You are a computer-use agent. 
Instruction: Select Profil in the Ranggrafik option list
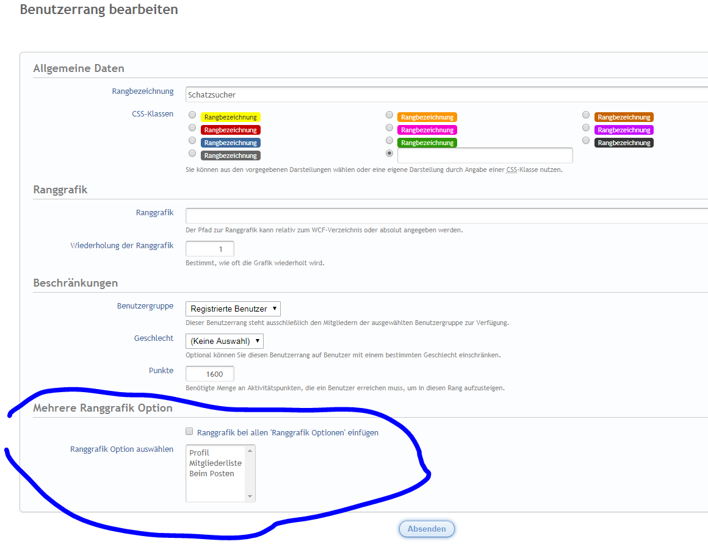coord(200,452)
